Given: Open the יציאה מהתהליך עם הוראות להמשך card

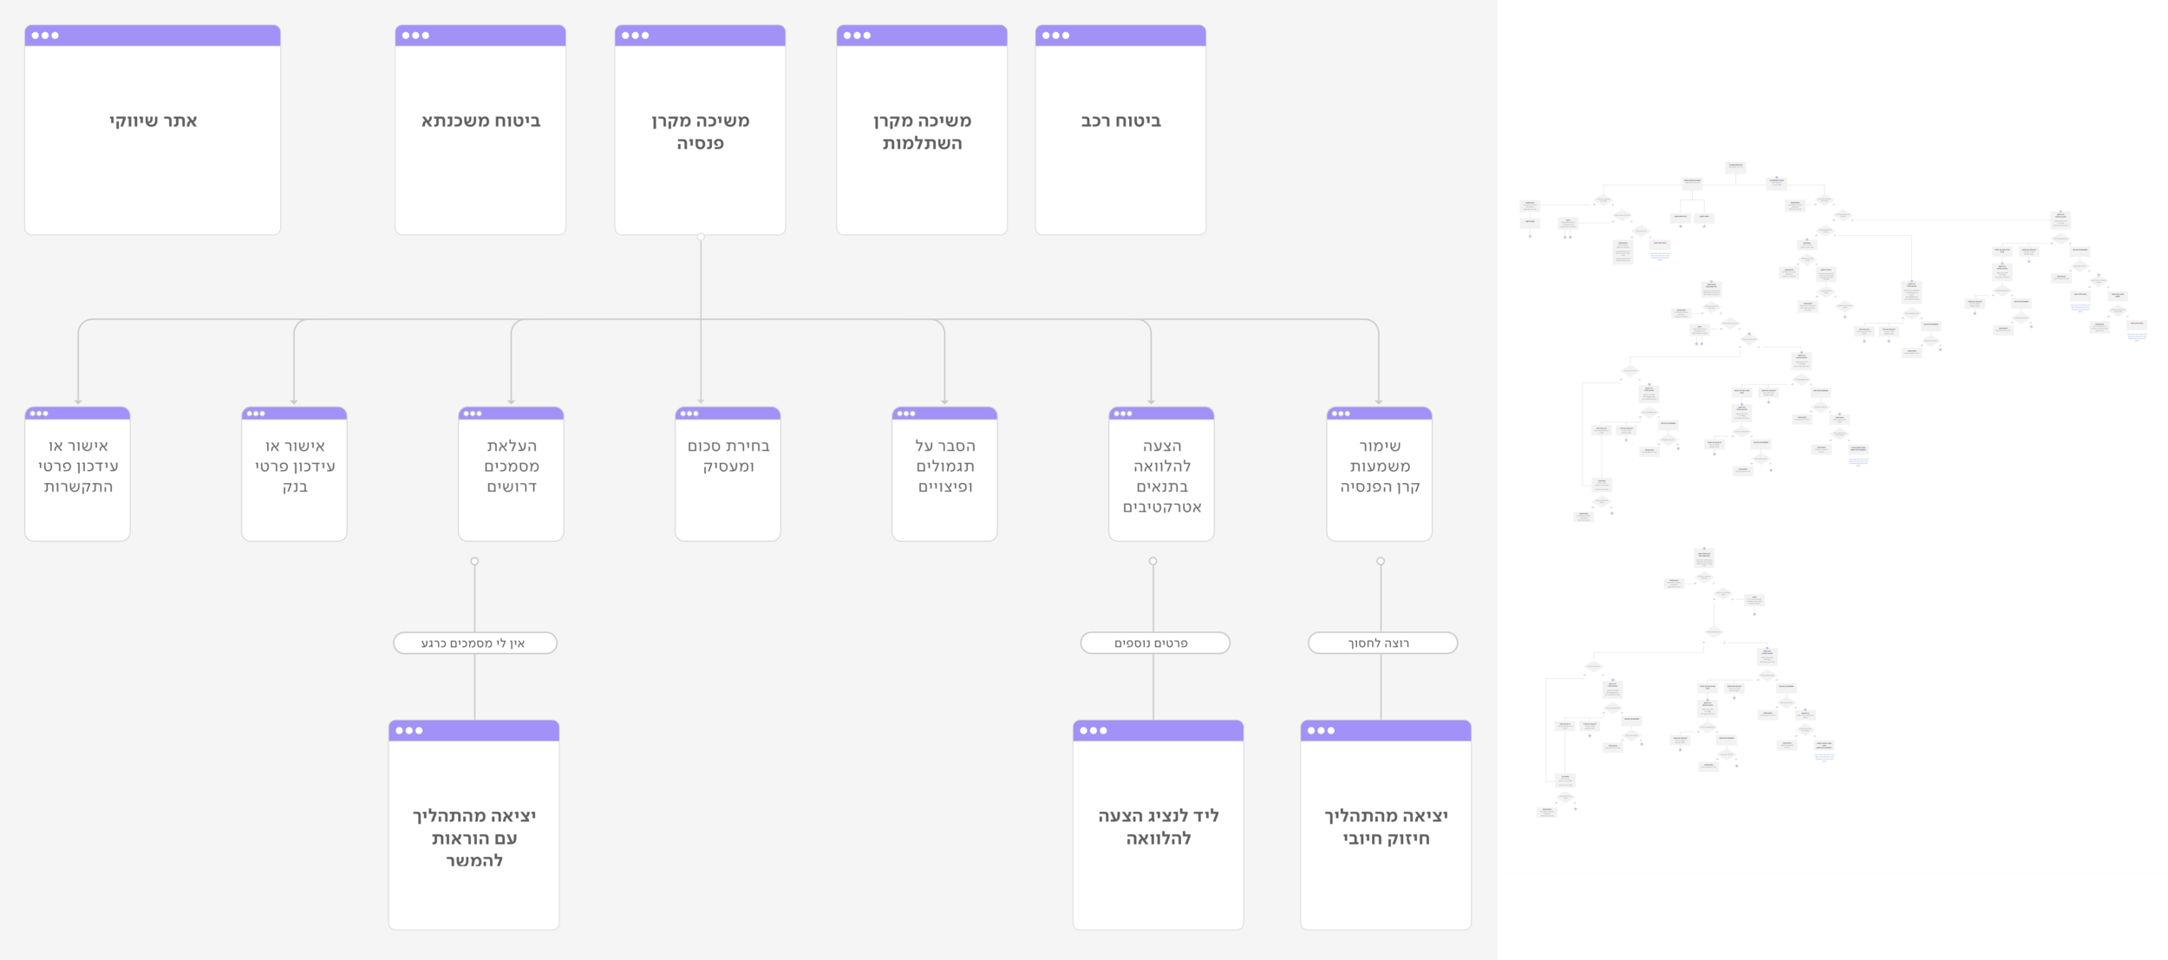Looking at the screenshot, I should pyautogui.click(x=473, y=825).
